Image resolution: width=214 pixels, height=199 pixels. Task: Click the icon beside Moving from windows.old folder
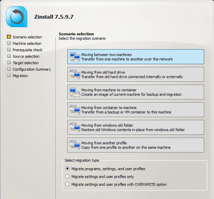pos(75,127)
